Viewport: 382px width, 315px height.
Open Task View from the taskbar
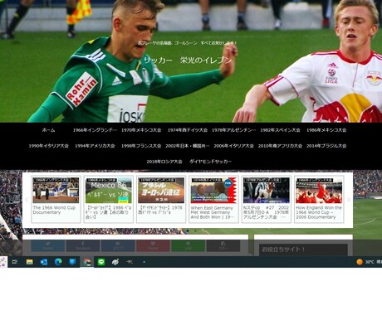pyautogui.click(x=15, y=262)
